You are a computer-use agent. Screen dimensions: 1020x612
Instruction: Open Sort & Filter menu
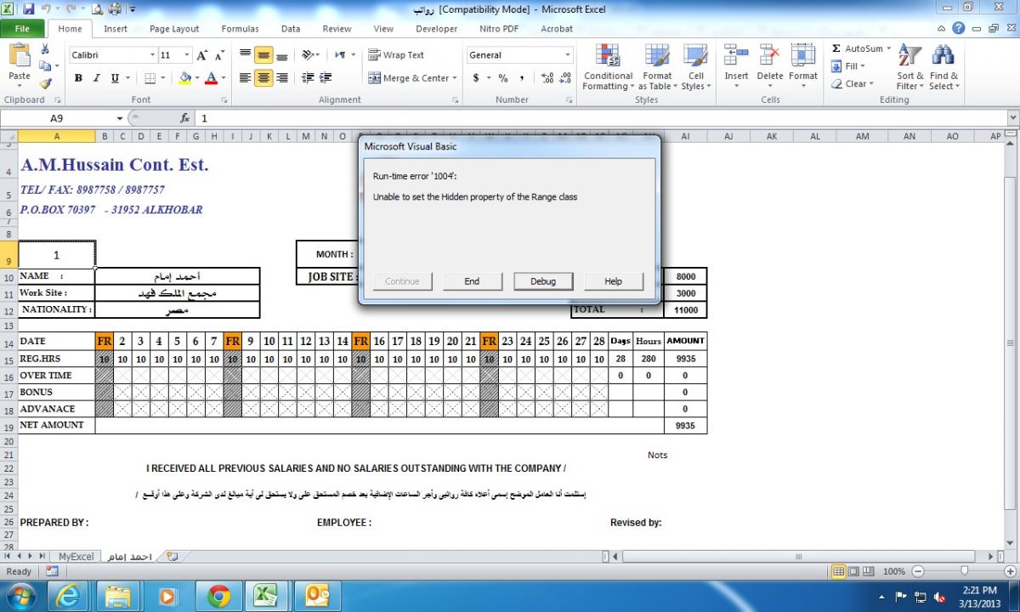910,67
